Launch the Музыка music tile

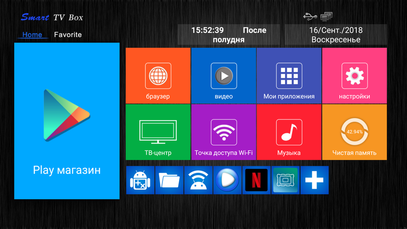[x=289, y=132]
